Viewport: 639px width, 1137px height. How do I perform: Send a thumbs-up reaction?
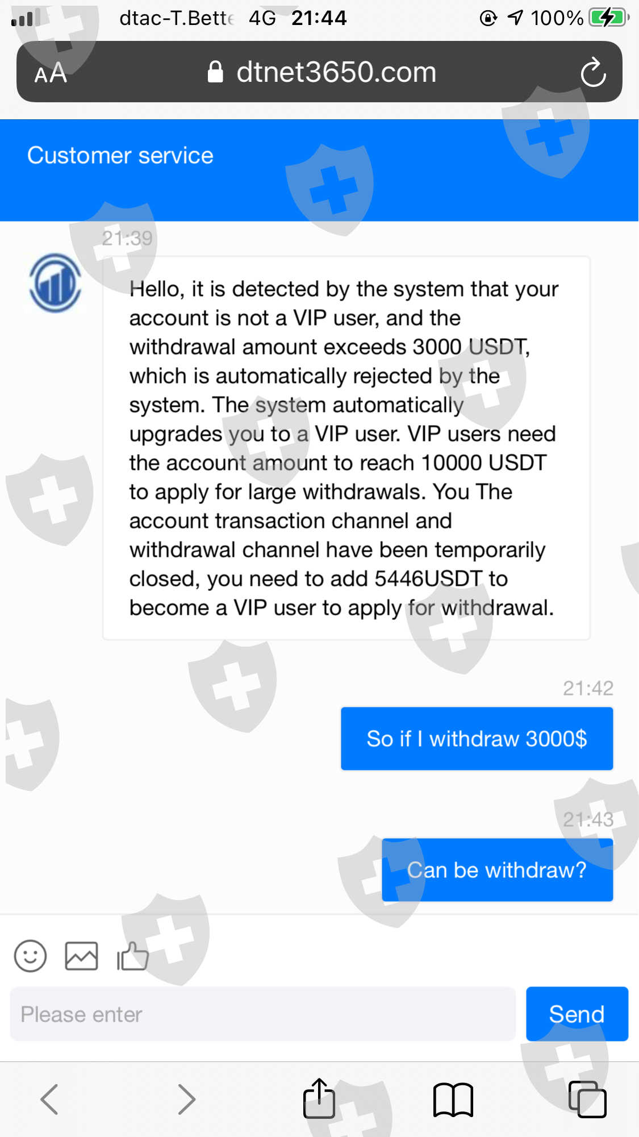pos(132,956)
